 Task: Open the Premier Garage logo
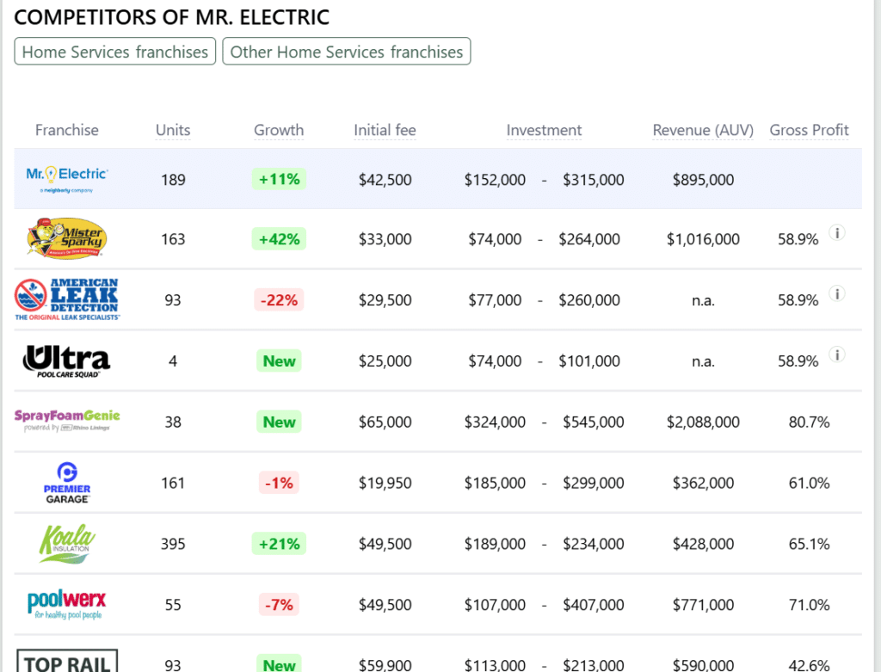click(67, 483)
